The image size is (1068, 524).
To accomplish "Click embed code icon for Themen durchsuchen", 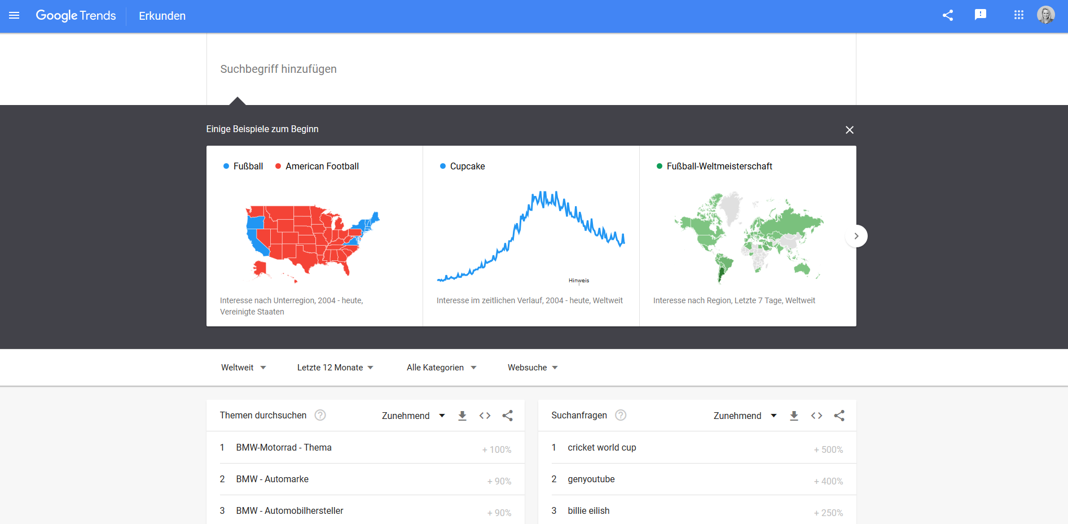I will coord(485,416).
